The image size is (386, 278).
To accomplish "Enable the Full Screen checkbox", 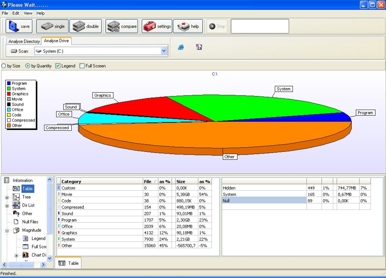I will click(x=82, y=66).
